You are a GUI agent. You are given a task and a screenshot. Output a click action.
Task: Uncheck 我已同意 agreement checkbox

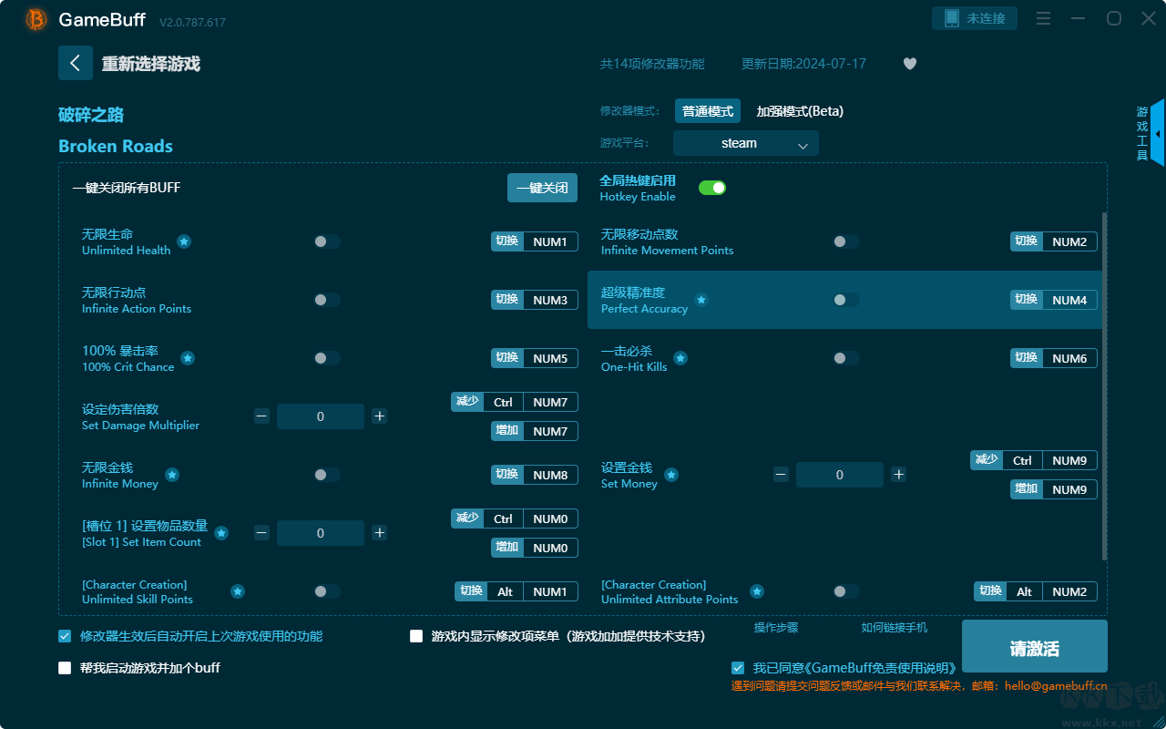[738, 668]
